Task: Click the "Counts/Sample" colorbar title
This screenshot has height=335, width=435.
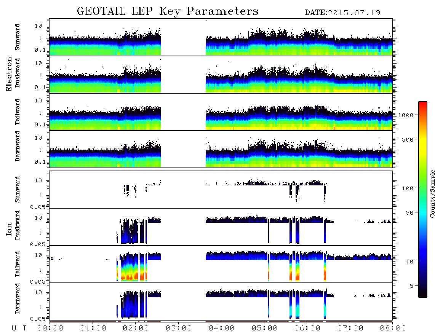Action: pyautogui.click(x=432, y=193)
